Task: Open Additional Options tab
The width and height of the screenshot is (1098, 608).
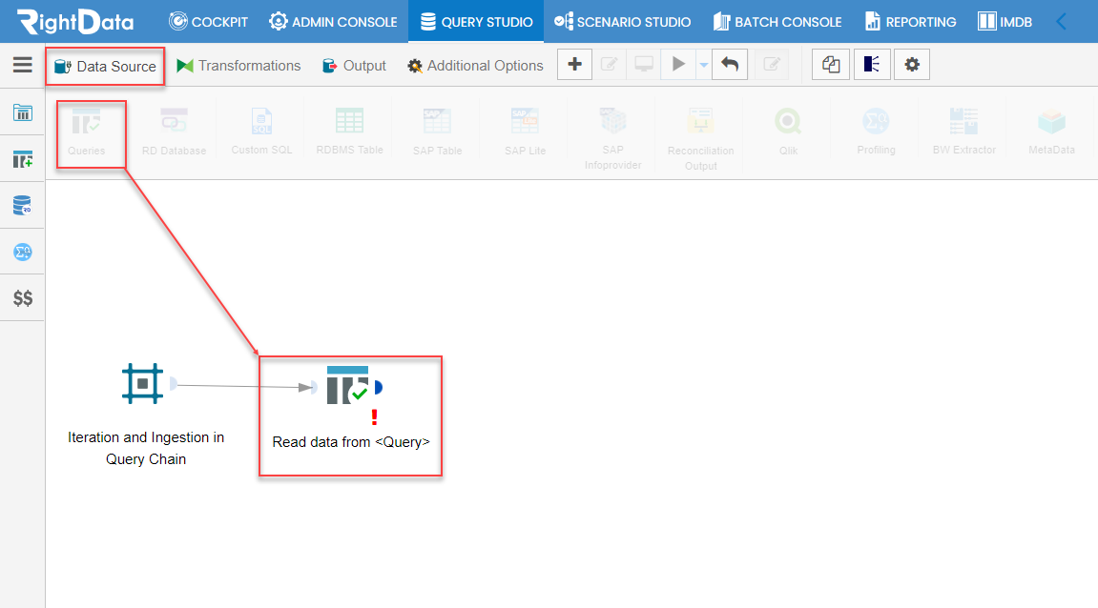Action: 475,66
